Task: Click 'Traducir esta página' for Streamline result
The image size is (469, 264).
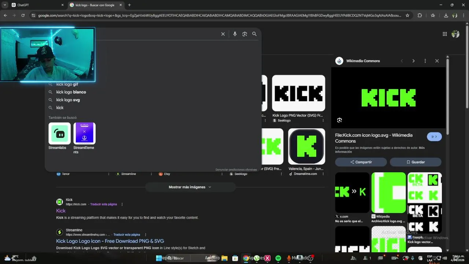Action: (127, 235)
